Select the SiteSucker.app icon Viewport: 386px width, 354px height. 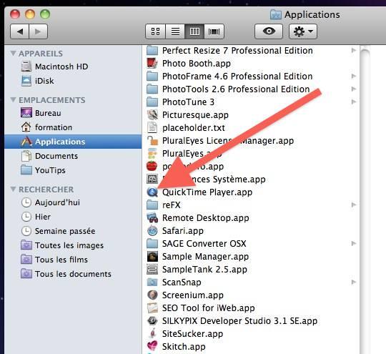coord(153,333)
